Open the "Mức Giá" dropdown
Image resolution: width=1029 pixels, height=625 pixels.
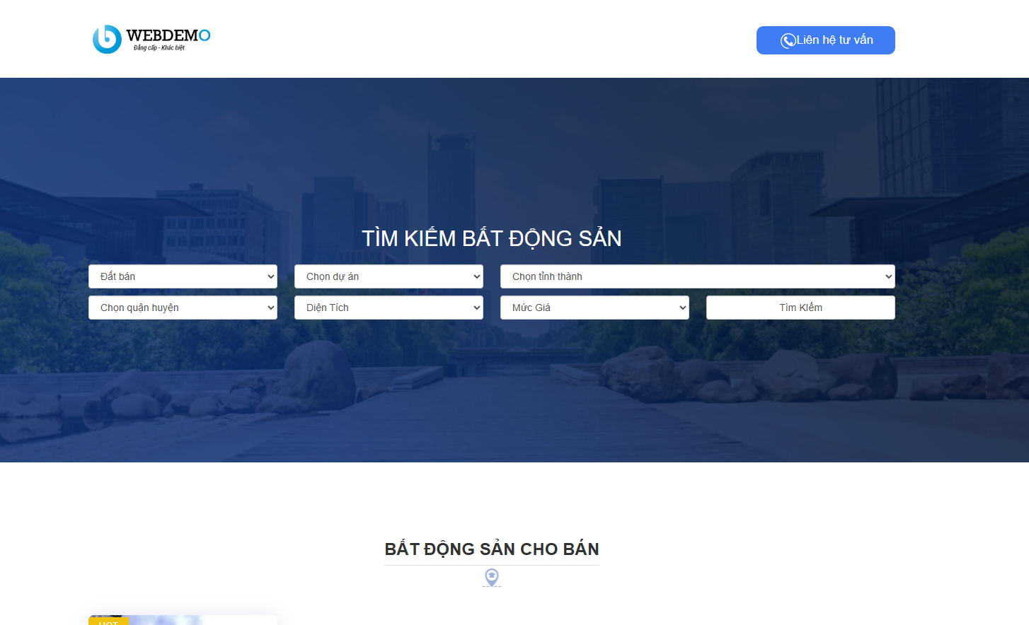(594, 307)
